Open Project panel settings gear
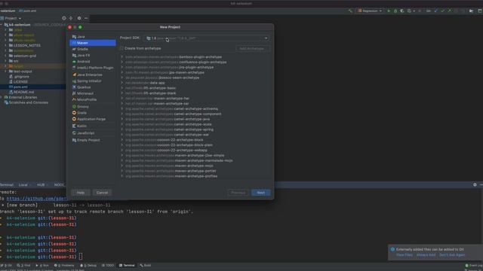The width and height of the screenshot is (483, 271). [79, 18]
